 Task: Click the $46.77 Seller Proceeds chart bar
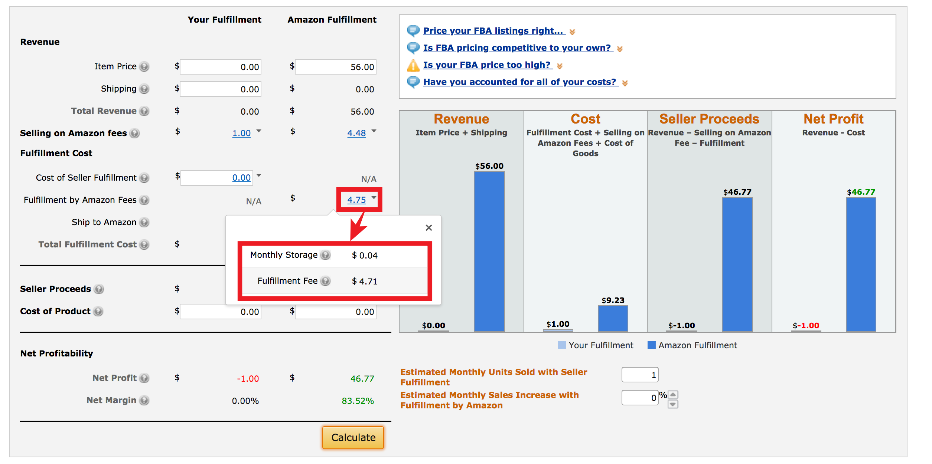coord(737,264)
